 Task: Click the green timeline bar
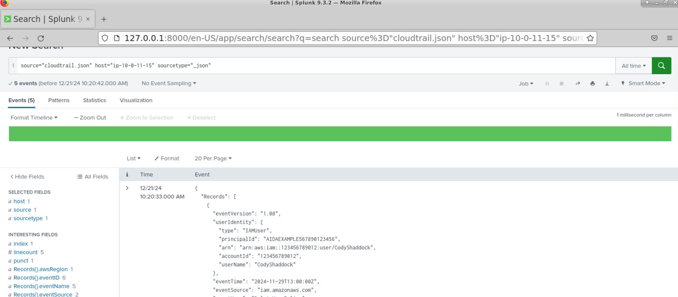pos(340,134)
